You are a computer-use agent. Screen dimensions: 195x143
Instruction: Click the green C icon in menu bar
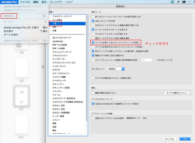(x=172, y=2)
